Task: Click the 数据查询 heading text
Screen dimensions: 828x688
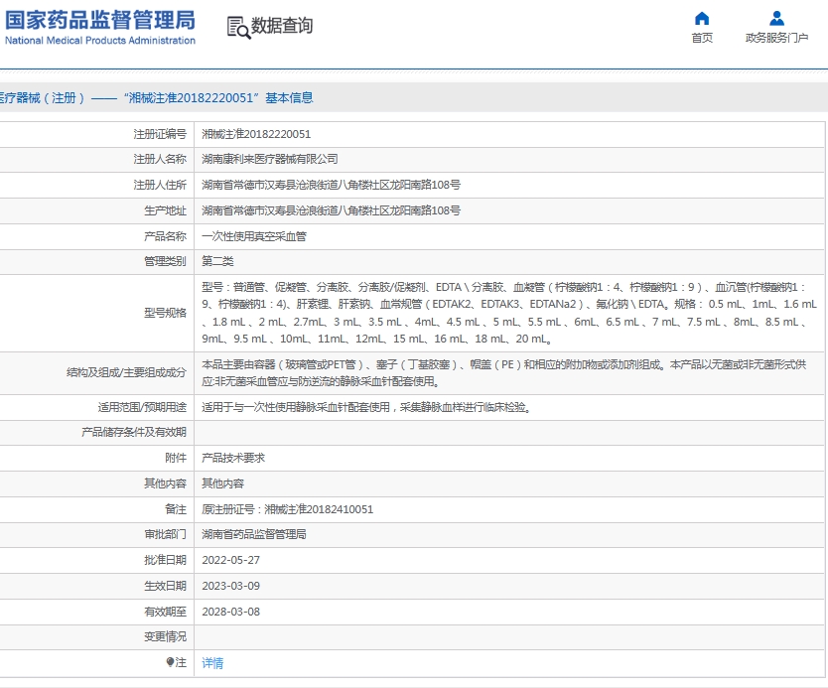Action: [x=281, y=26]
